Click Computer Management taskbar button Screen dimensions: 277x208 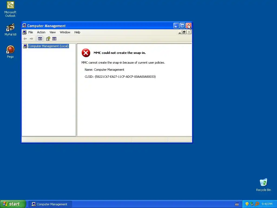[x=50, y=204]
